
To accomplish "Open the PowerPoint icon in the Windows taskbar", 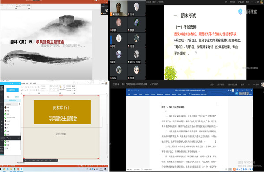I will click(18, 169).
